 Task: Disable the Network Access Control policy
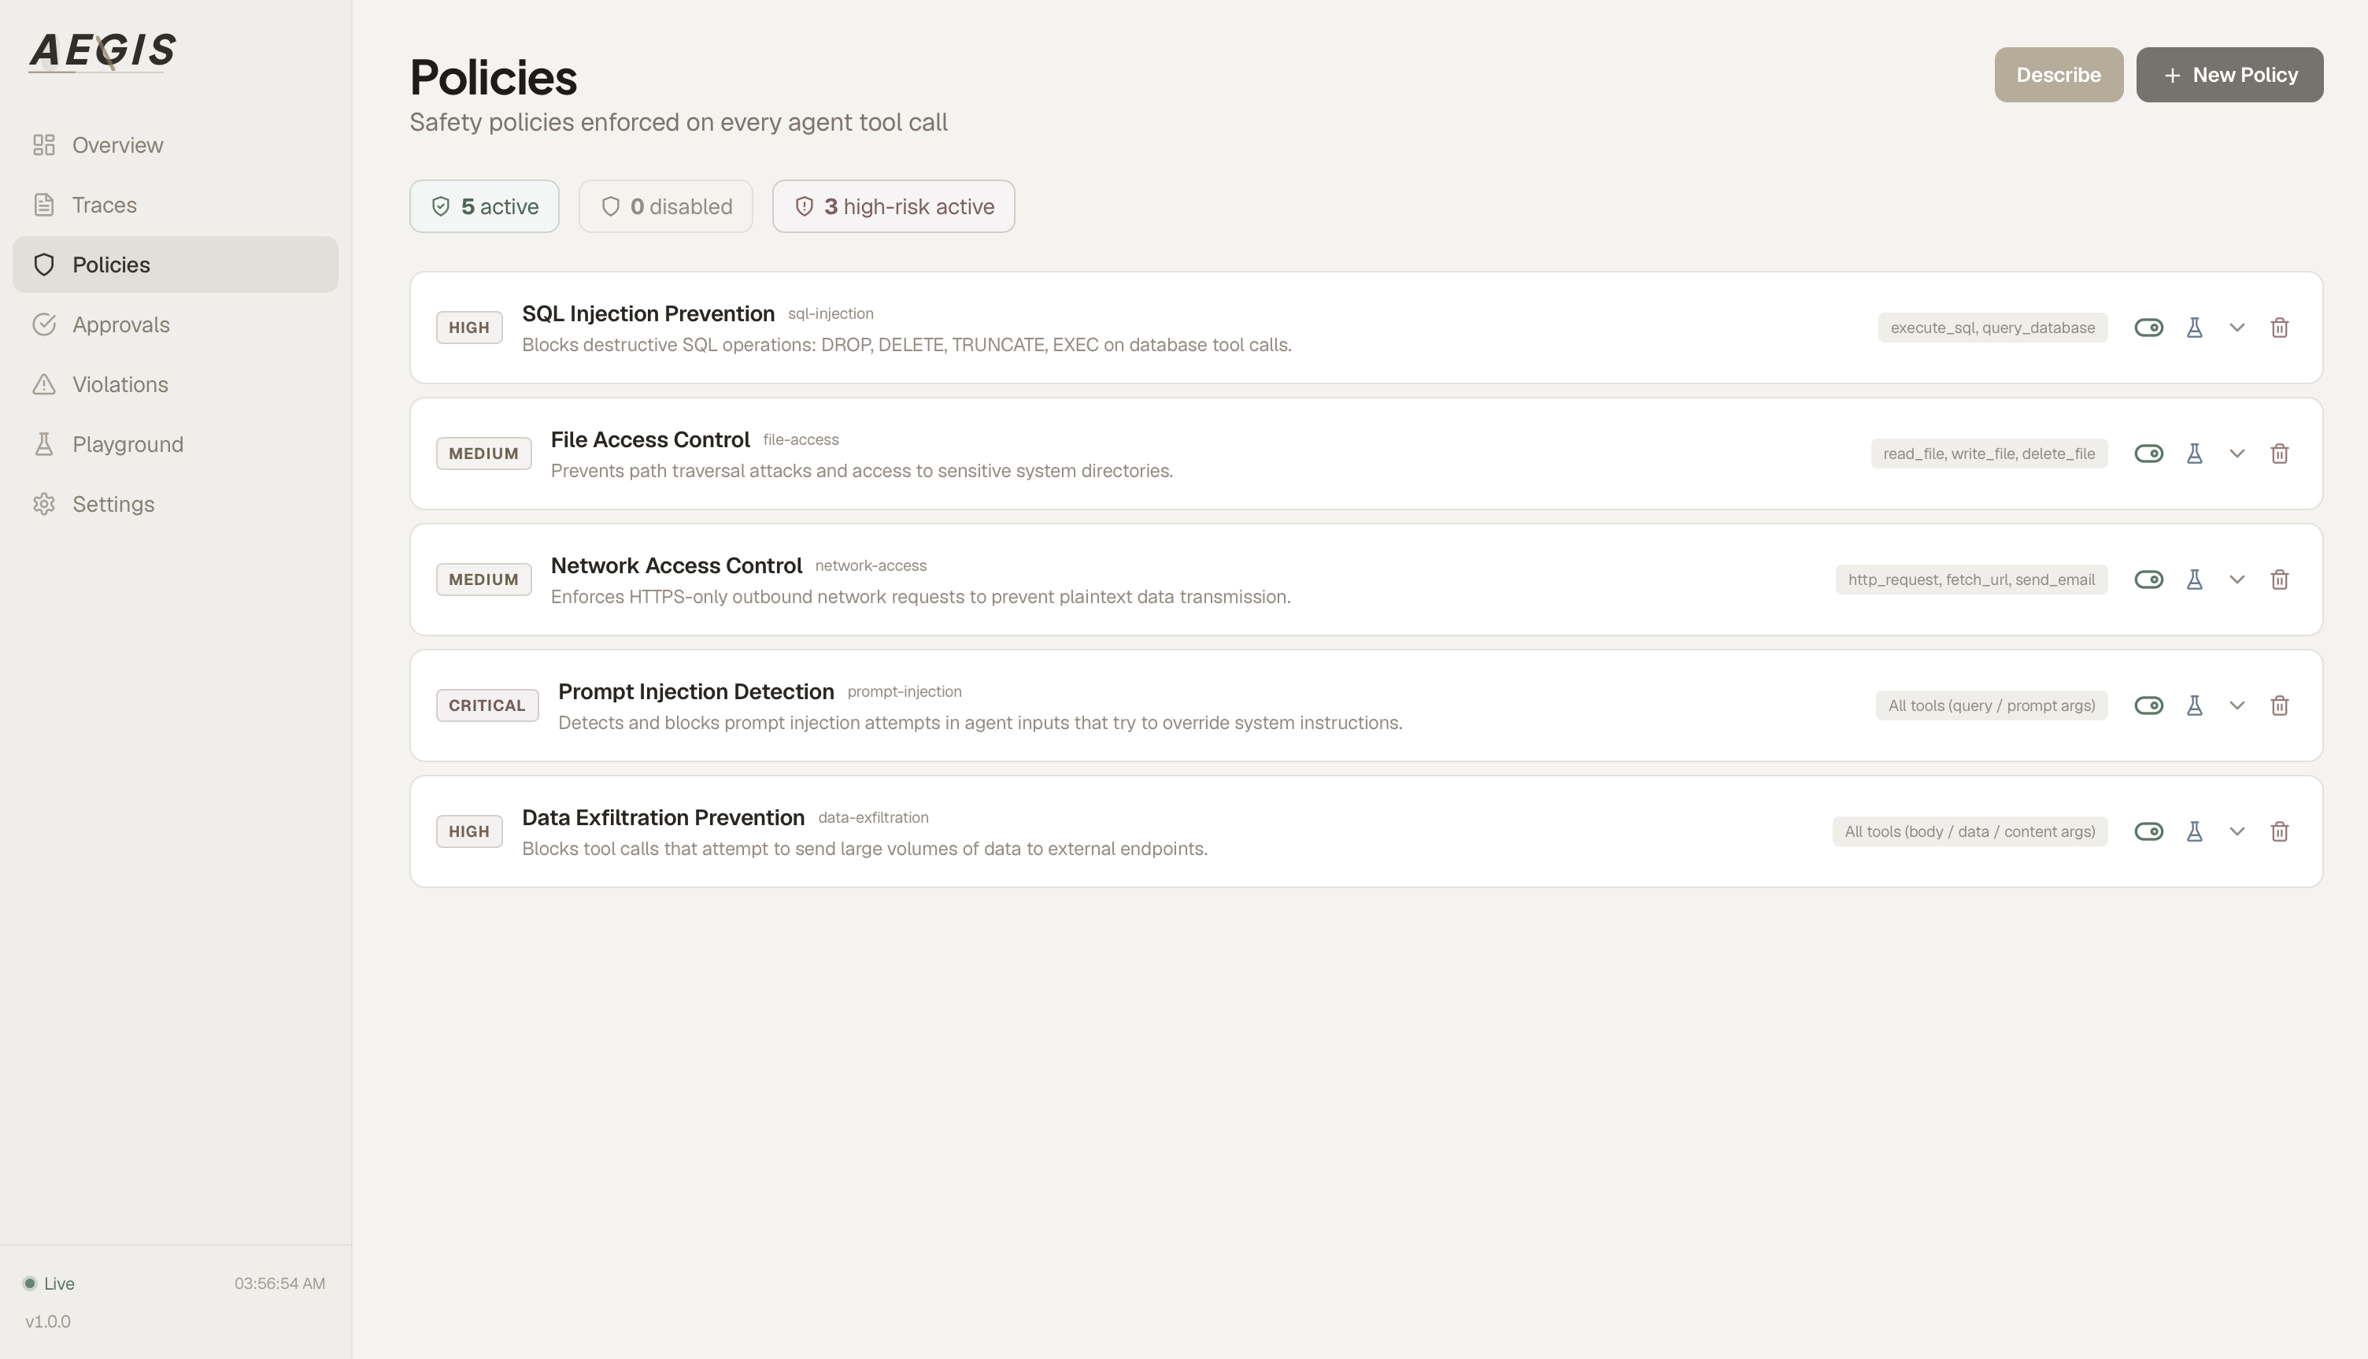[x=2148, y=580]
